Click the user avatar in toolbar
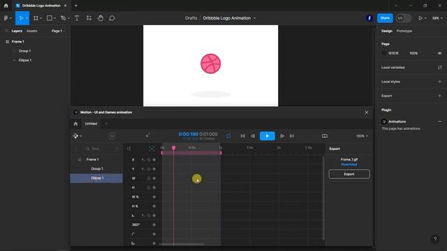The height and width of the screenshot is (251, 447). [x=369, y=18]
